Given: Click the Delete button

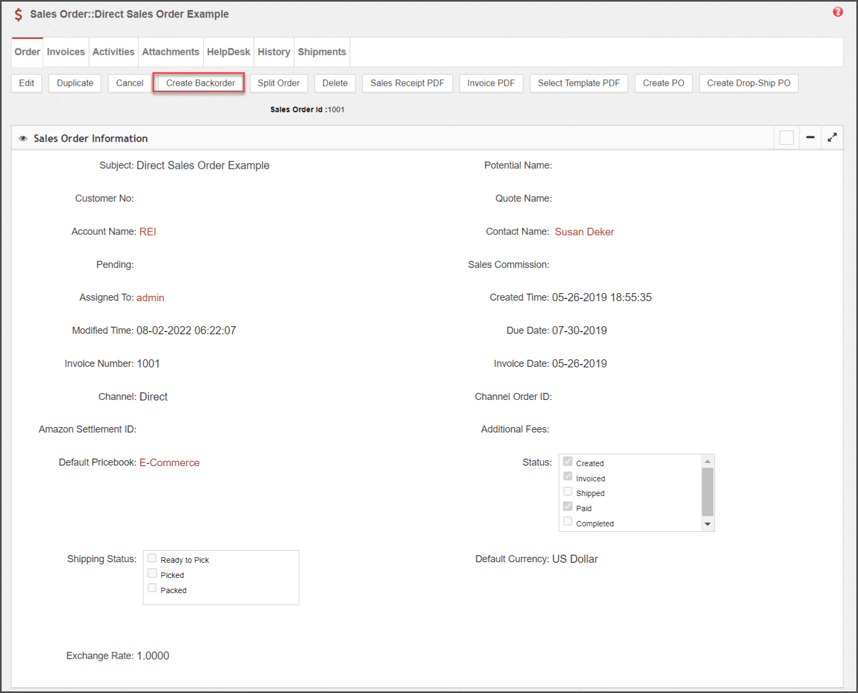Looking at the screenshot, I should (x=335, y=83).
